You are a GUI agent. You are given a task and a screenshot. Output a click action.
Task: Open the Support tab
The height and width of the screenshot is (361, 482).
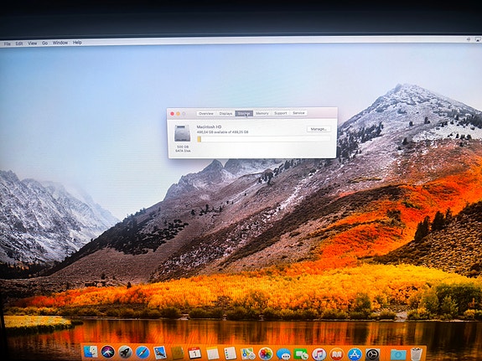click(x=280, y=113)
